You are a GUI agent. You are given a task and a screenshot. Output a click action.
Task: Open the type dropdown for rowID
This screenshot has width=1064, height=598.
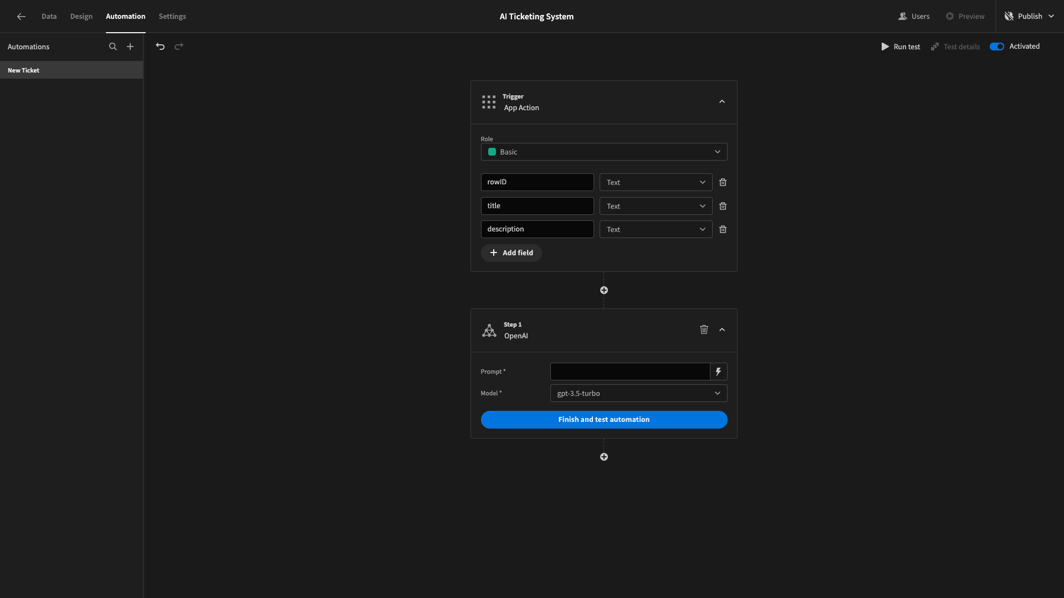[x=656, y=182]
